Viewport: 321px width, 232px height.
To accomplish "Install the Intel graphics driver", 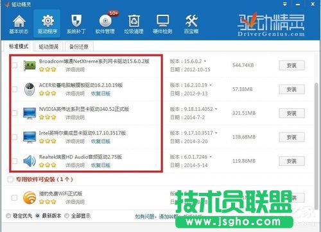I will coord(291,137).
